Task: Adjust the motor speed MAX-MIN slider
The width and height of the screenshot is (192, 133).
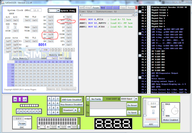Action: (163, 110)
